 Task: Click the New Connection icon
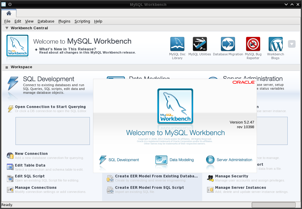[10, 155]
